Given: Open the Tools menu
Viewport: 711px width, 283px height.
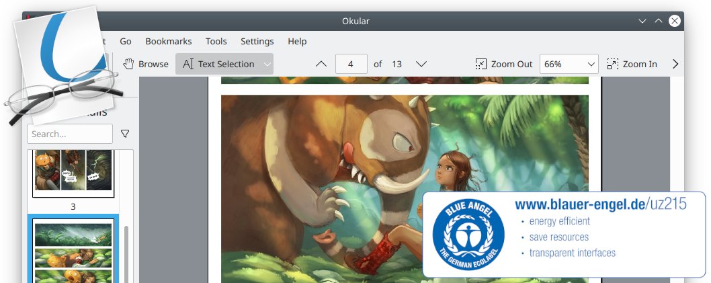Looking at the screenshot, I should click(216, 41).
